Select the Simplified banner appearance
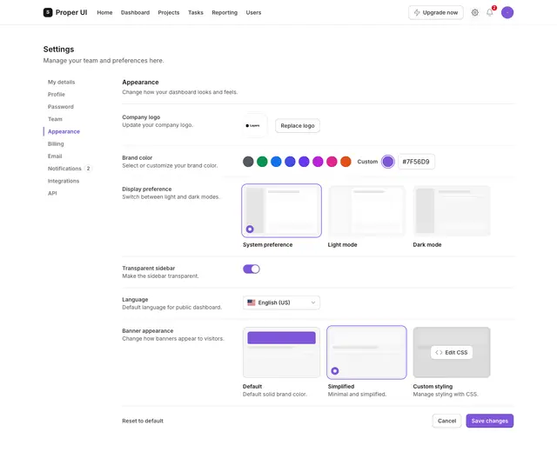The height and width of the screenshot is (465, 557). [366, 353]
